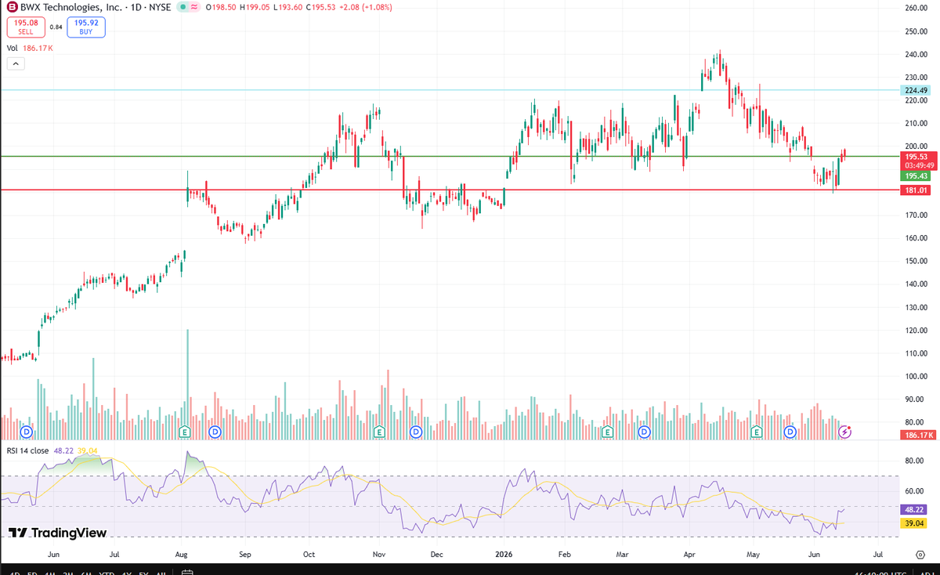The height and width of the screenshot is (575, 940).
Task: Open the earnings E marker in early May
Action: coord(757,432)
